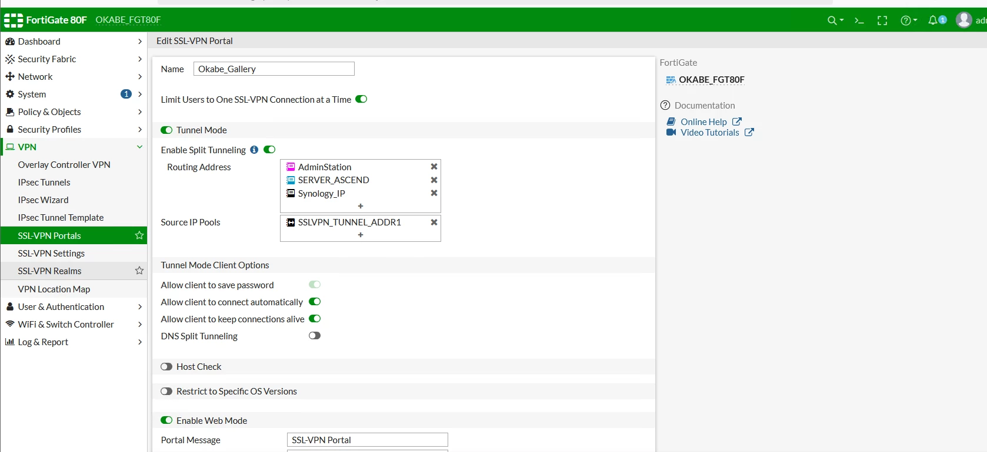Screen dimensions: 987x452
Task: Click the OKABE_FGT80F device link
Action: click(x=712, y=80)
